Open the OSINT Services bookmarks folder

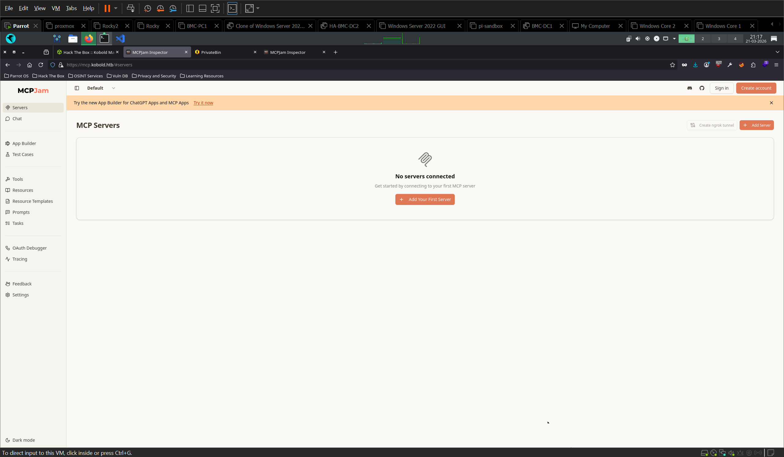(85, 76)
